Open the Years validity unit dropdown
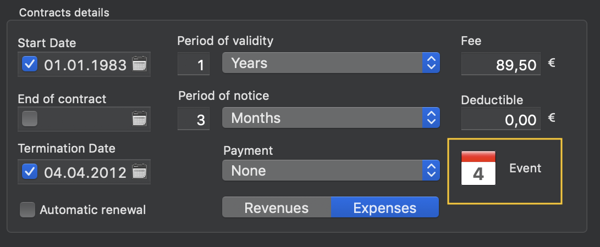600x247 pixels. click(331, 63)
